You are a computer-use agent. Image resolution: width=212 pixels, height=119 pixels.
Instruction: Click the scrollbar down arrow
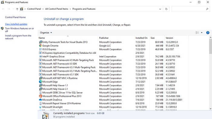[x=210, y=109]
